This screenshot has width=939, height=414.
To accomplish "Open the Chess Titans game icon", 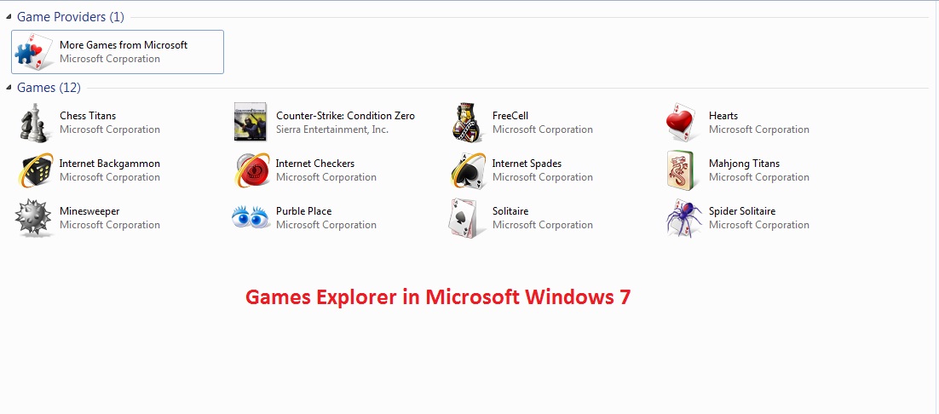I will coord(34,123).
